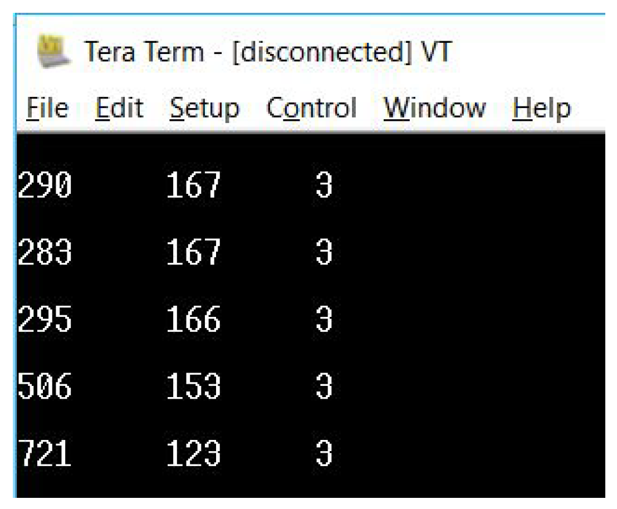
Task: Click the value 506 in the terminal
Action: tap(45, 386)
